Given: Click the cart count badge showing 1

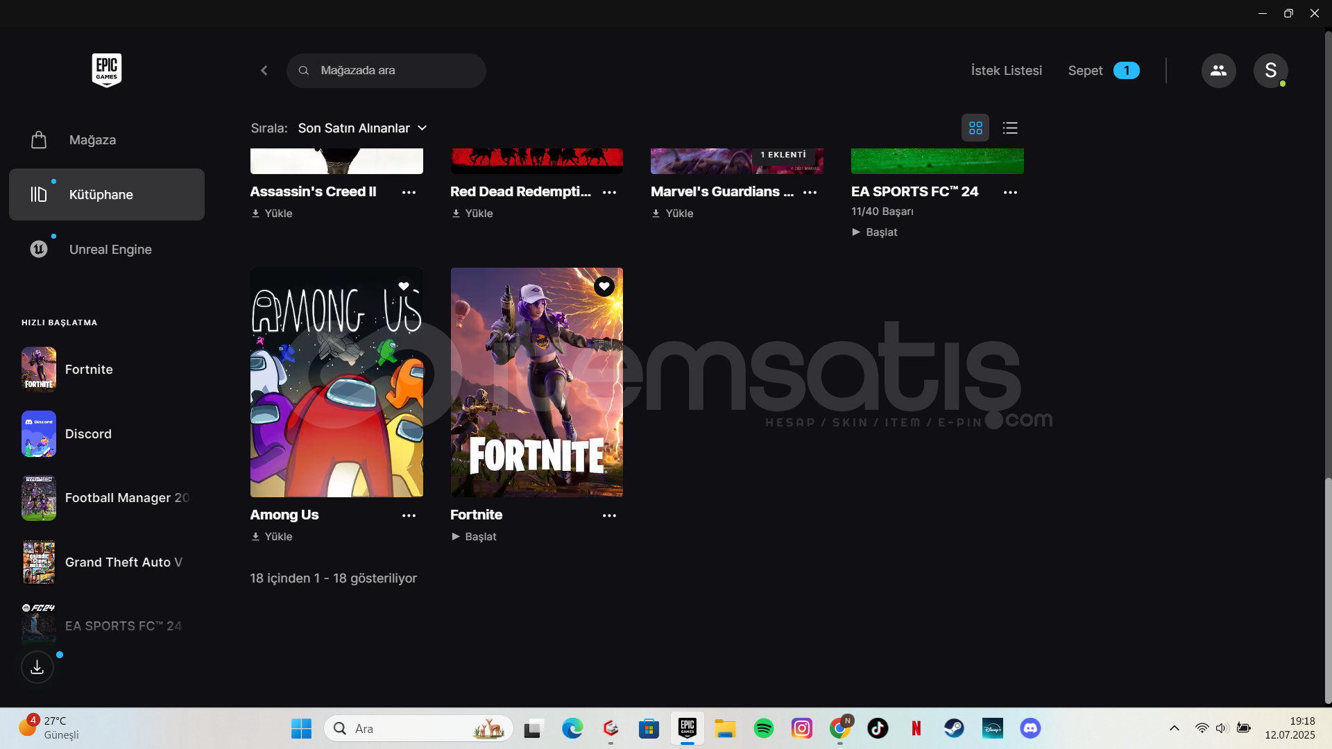Looking at the screenshot, I should 1126,71.
